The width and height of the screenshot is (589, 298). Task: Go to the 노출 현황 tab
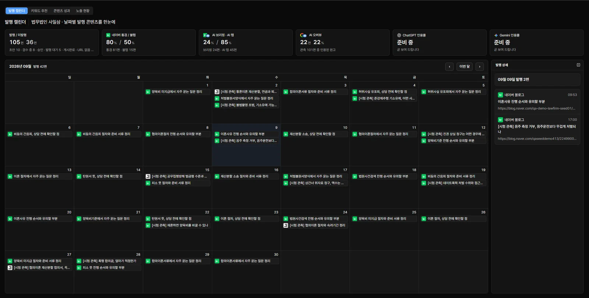click(82, 11)
